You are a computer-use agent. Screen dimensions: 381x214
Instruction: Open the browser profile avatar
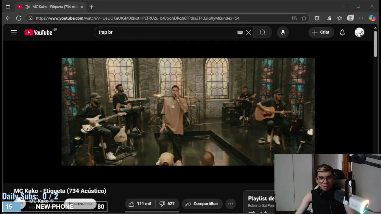351,18
